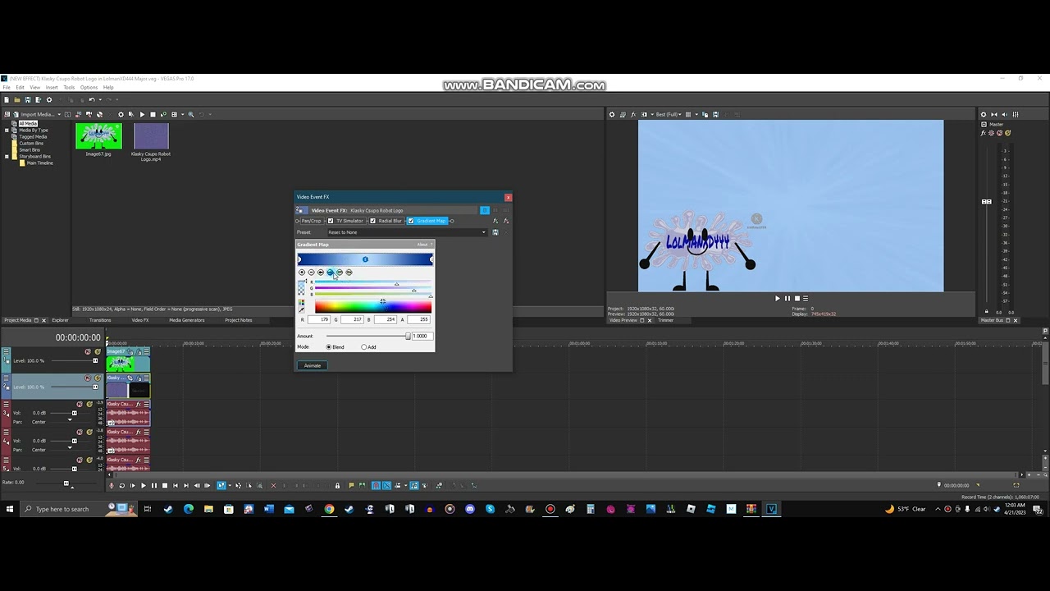Open the Import Media dropdown arrow
The height and width of the screenshot is (591, 1050).
[x=59, y=114]
